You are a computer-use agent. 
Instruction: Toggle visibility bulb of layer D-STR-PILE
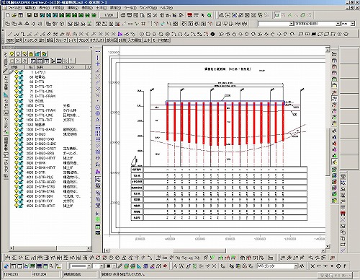click(17, 178)
